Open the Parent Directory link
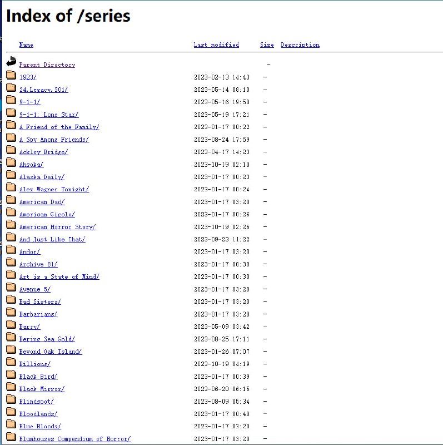 47,65
